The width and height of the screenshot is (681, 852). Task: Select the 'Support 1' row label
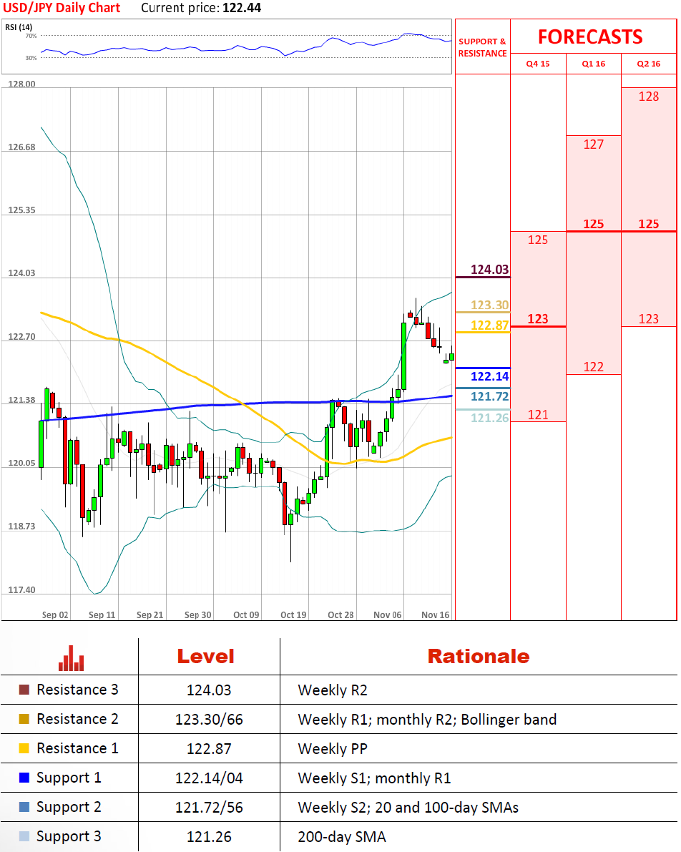tap(69, 778)
